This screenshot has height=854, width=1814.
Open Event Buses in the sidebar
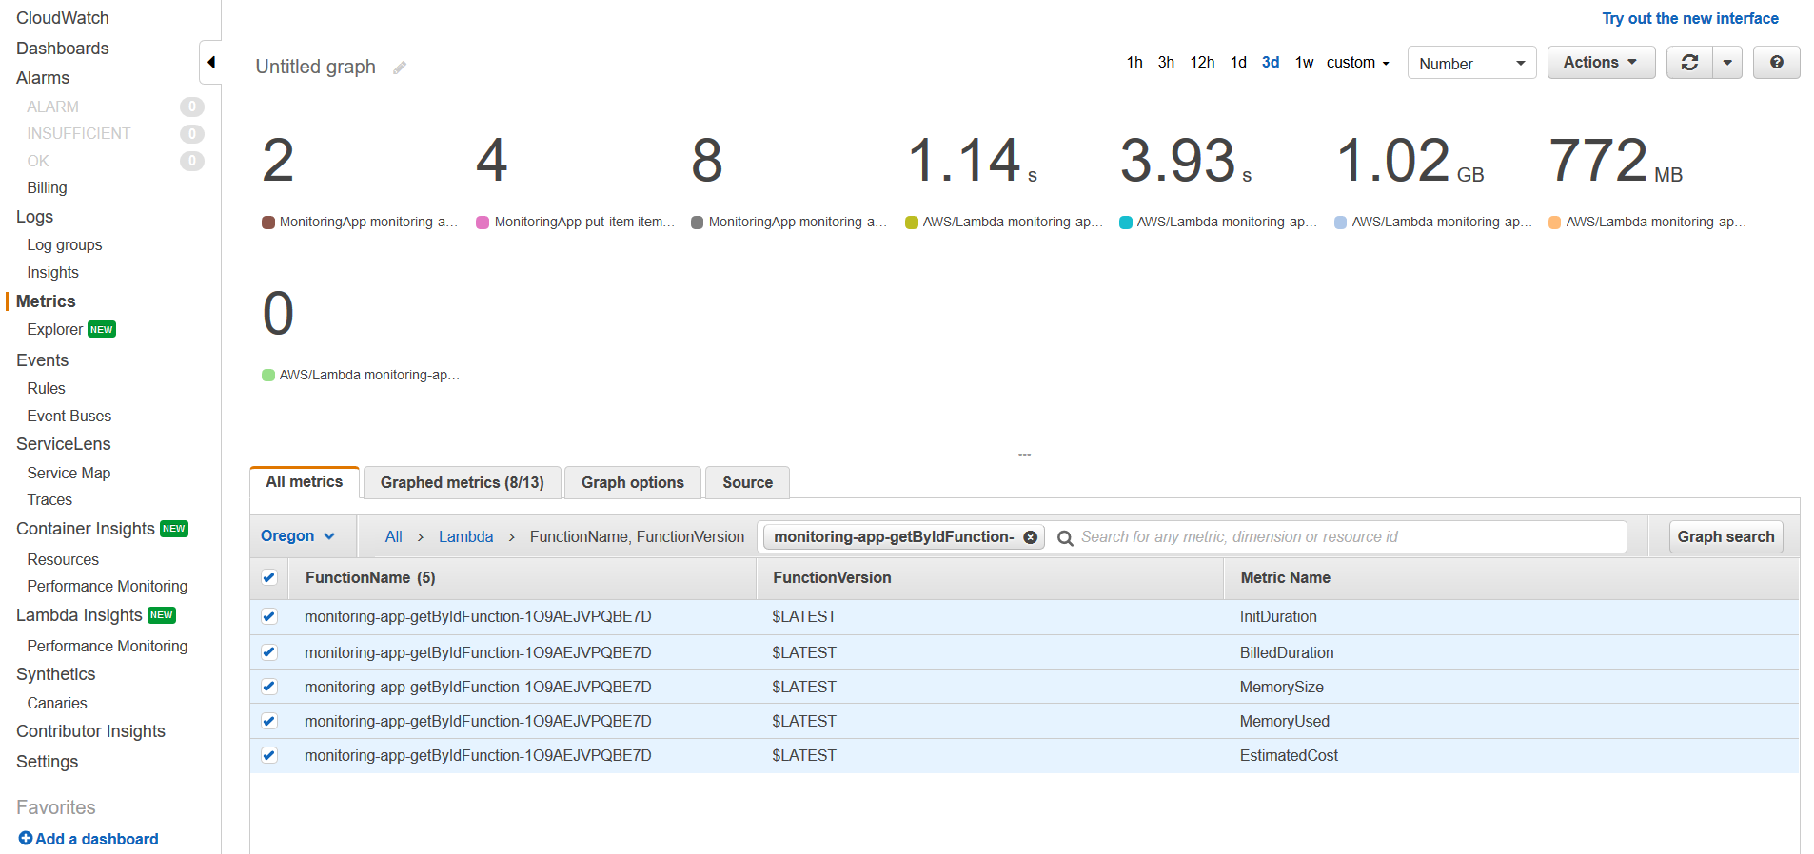coord(69,417)
